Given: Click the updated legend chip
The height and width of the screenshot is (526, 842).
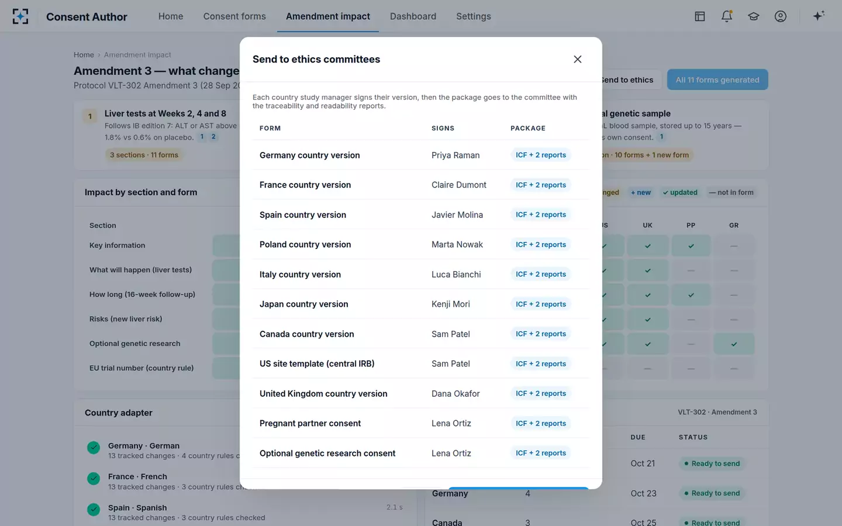Looking at the screenshot, I should point(680,192).
